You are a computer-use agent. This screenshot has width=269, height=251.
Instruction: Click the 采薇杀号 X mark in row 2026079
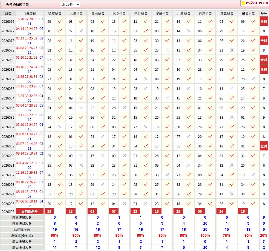click(167, 50)
